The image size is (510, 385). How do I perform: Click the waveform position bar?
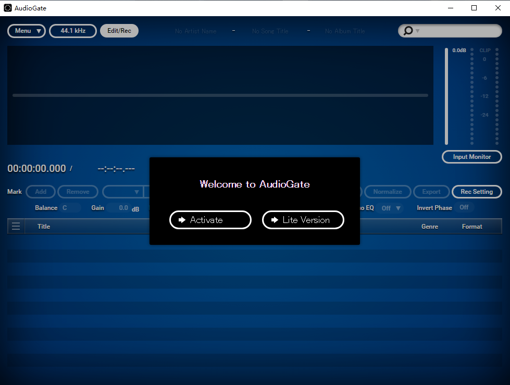click(x=220, y=95)
